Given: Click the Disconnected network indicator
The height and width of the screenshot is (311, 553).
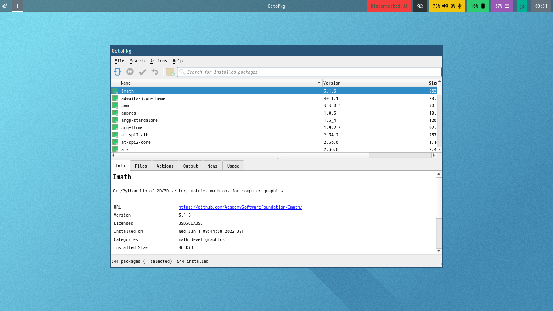Looking at the screenshot, I should pyautogui.click(x=389, y=6).
